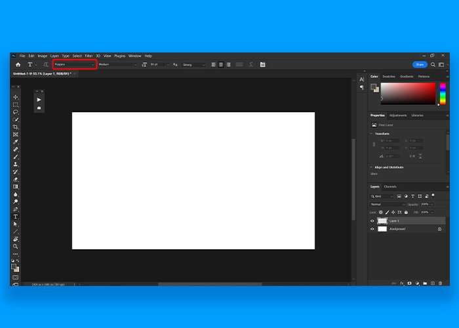The image size is (459, 328).
Task: Switch to the Channels tab
Action: (x=390, y=186)
